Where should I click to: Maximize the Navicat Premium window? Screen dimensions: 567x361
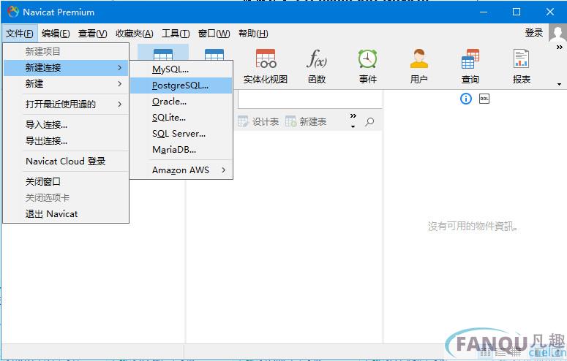[517, 12]
